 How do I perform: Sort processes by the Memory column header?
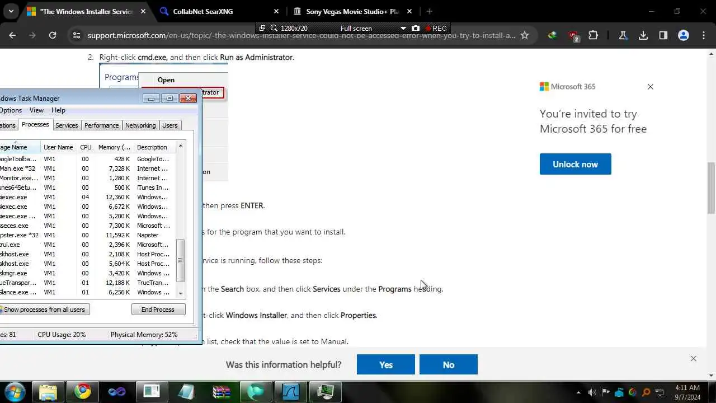[114, 147]
